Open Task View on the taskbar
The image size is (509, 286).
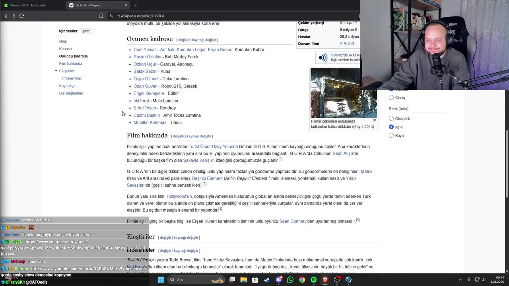232,280
